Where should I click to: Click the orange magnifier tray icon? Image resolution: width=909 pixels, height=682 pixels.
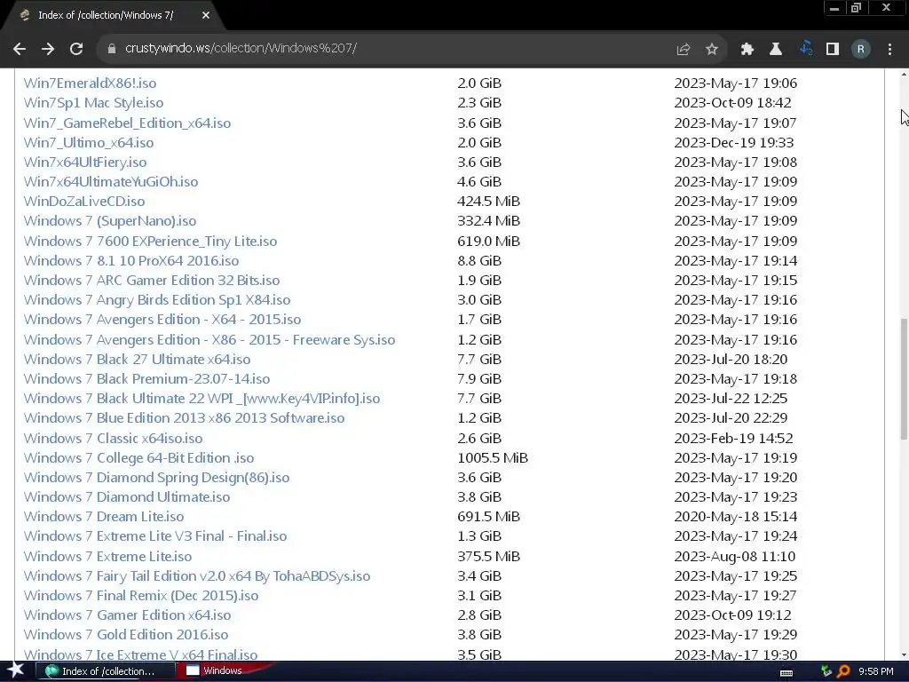pyautogui.click(x=843, y=671)
